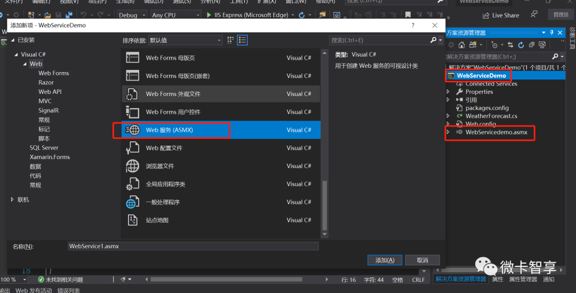The height and width of the screenshot is (293, 576).
Task: Collapse the 已安装 tree section
Action: pos(13,39)
